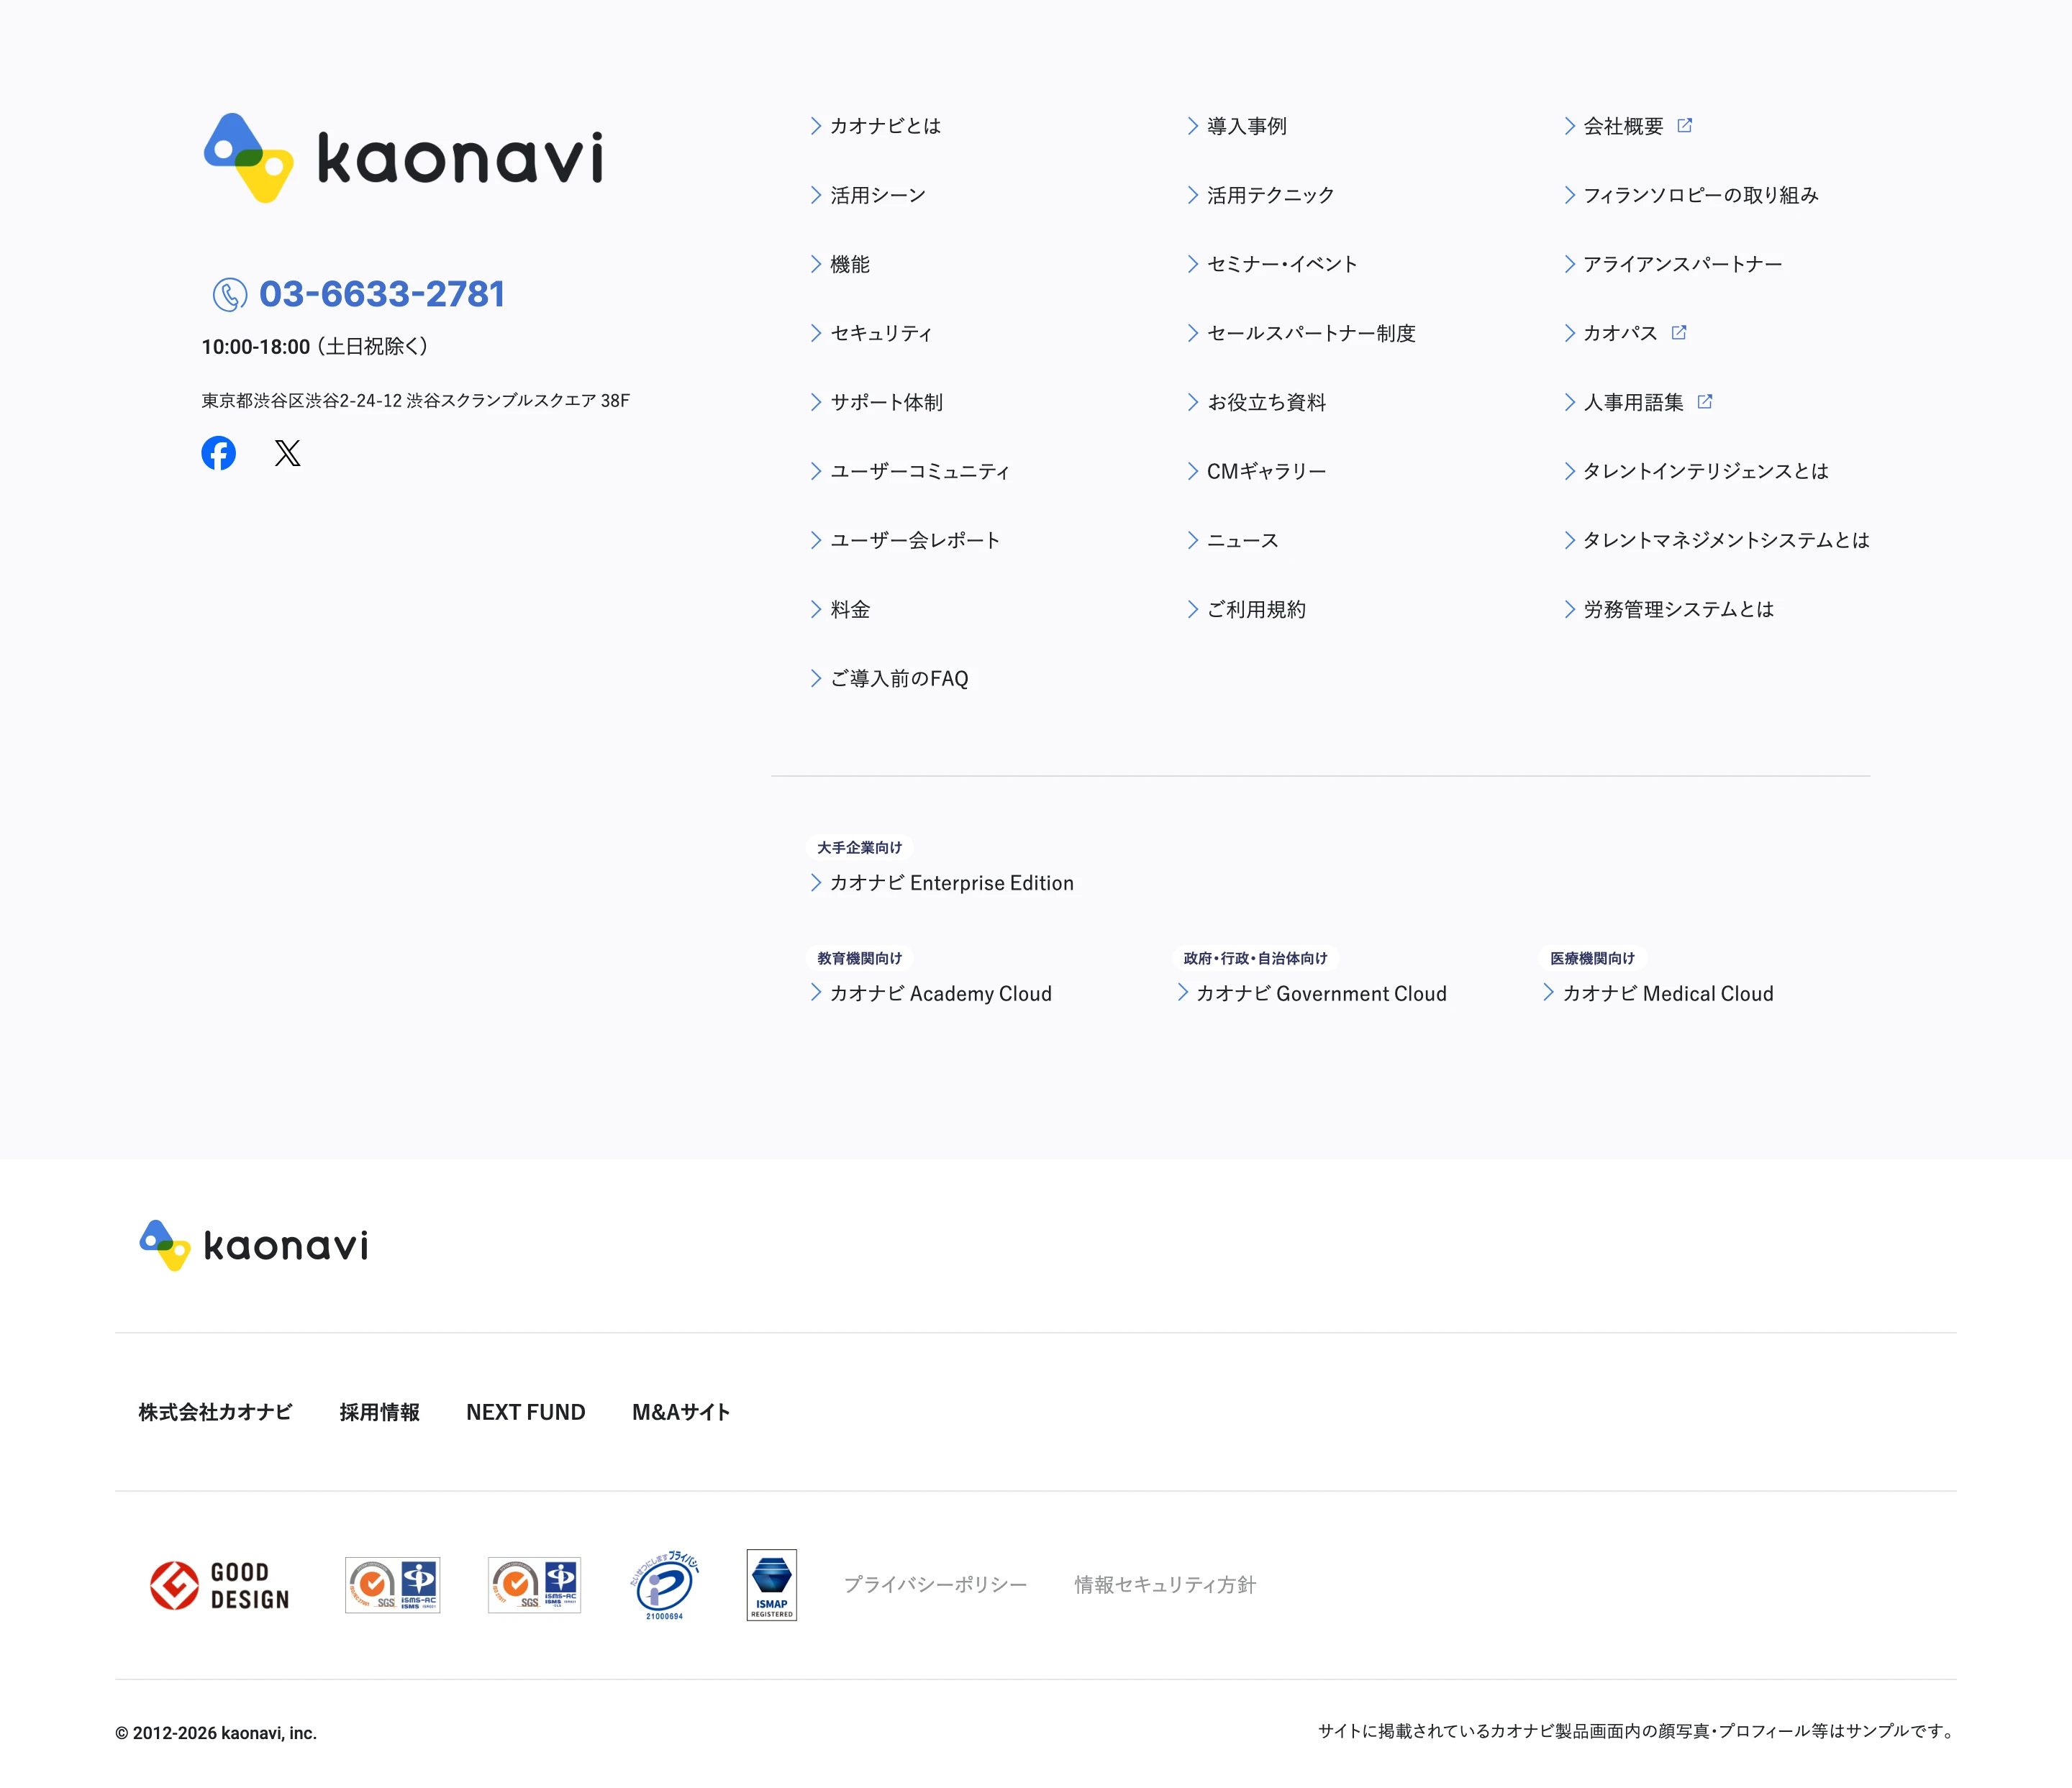
Task: Open the X (Twitter) icon link
Action: point(287,452)
